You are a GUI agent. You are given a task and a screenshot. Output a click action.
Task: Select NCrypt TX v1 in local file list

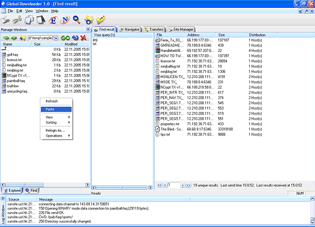pyautogui.click(x=18, y=75)
